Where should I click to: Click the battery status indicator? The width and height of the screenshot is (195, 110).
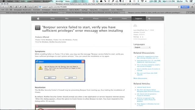coord(153,1)
